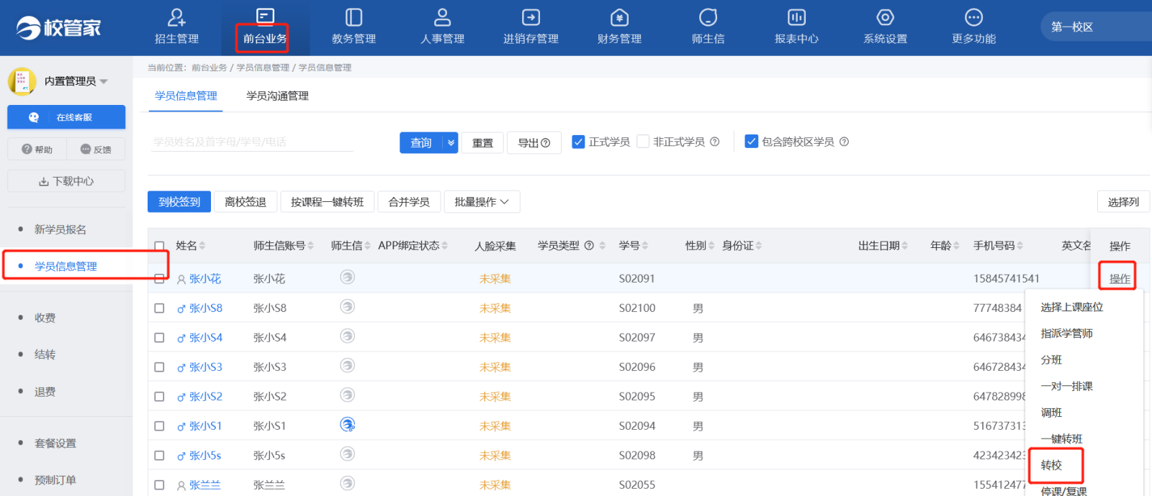Click the 重置 button

482,143
